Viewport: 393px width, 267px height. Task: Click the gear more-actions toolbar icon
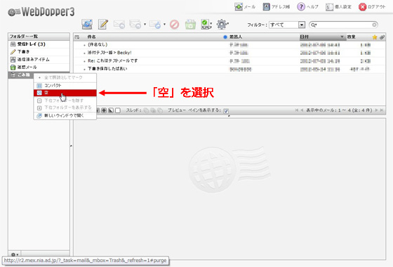222,25
